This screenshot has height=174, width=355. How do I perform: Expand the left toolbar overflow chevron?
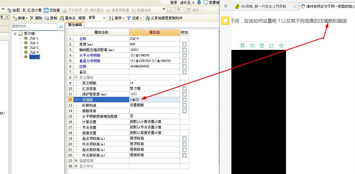3,10
